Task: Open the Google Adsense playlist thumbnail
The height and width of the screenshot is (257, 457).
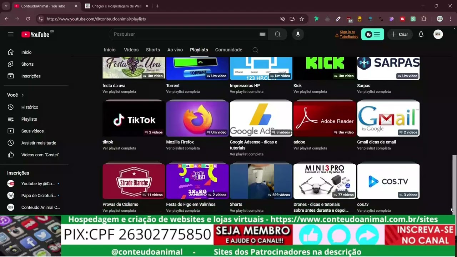Action: 261,119
